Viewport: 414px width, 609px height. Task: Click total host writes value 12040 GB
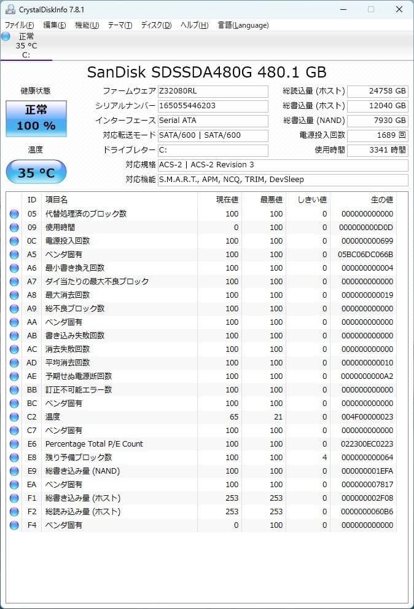378,106
